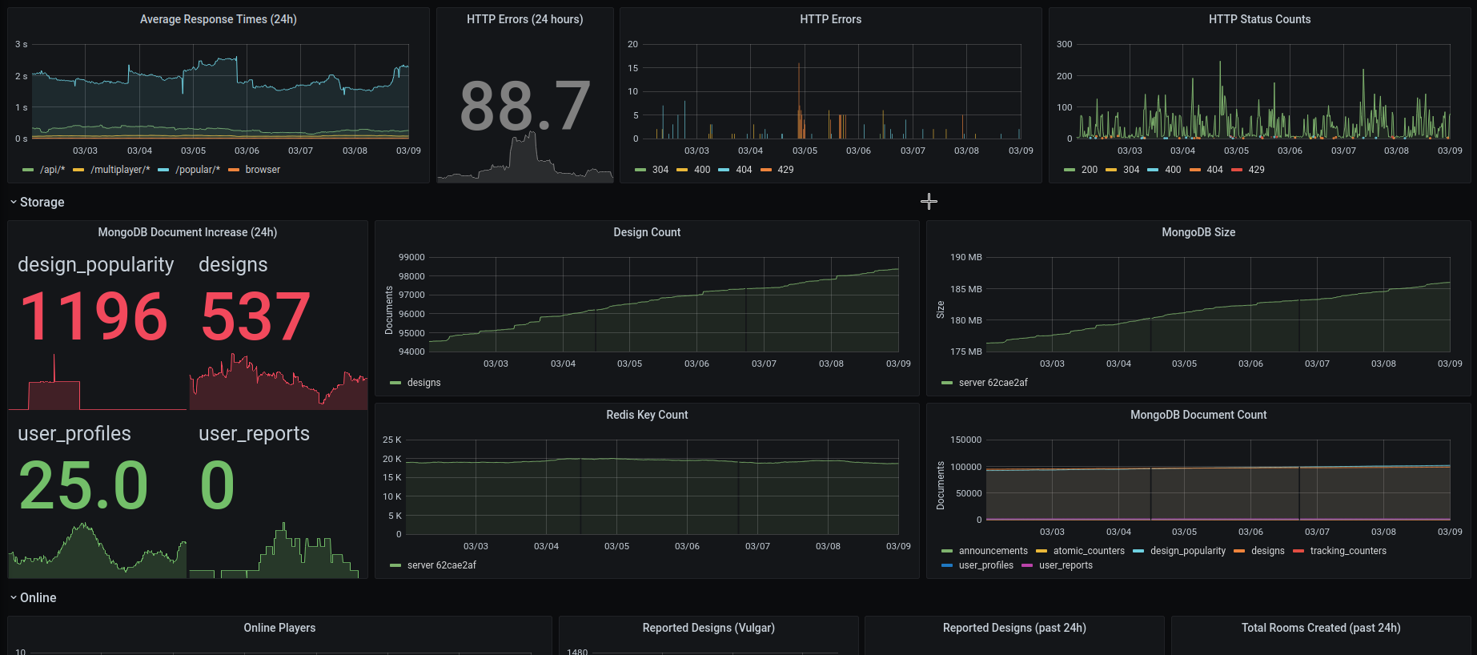Click the Online row title
Screen dimensions: 1477x655
pyautogui.click(x=38, y=598)
